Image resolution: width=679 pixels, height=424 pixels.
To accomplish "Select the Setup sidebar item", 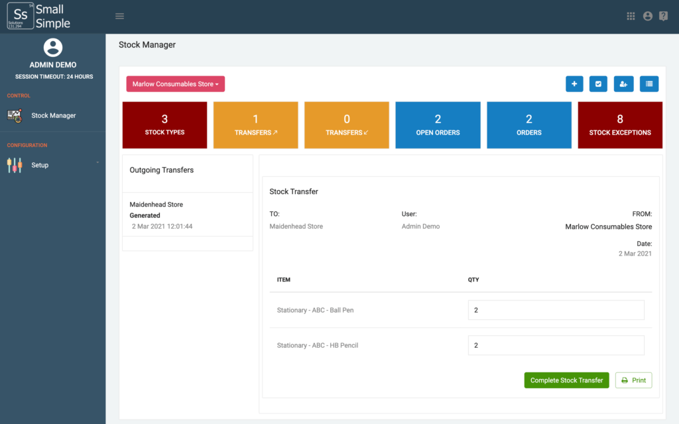I will click(x=40, y=165).
